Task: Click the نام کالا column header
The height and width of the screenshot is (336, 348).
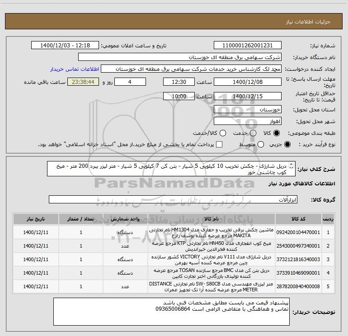Action: point(212,219)
